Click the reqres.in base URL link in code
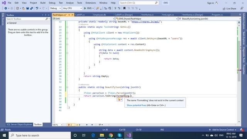This screenshot has height=139, width=247. click(x=145, y=22)
